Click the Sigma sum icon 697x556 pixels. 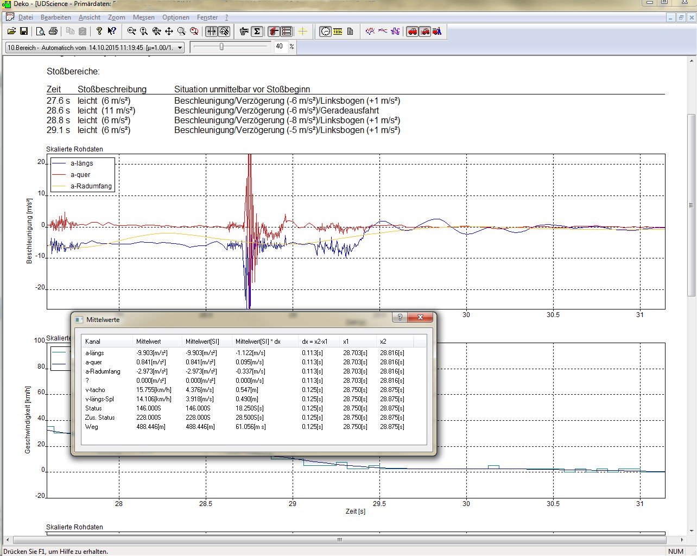[257, 31]
